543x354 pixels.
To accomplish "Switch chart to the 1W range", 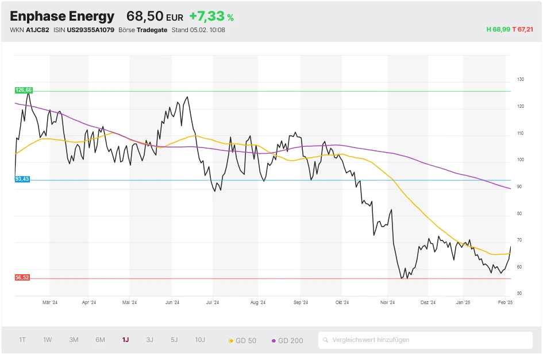I will point(47,340).
